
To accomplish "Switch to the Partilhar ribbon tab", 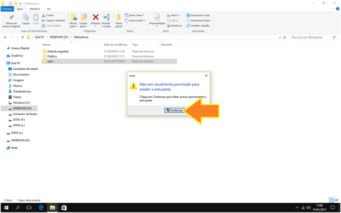I will point(34,9).
